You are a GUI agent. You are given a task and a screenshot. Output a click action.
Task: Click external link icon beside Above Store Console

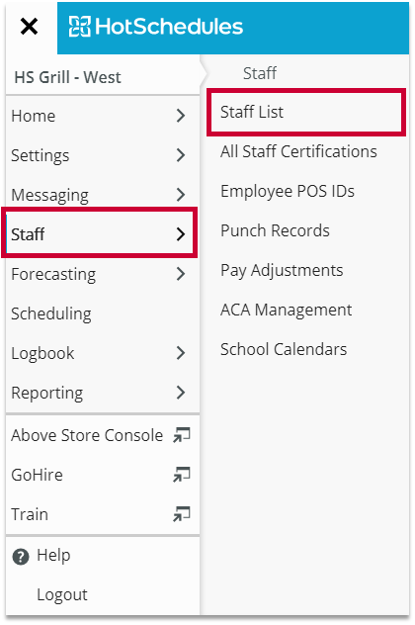pos(182,435)
